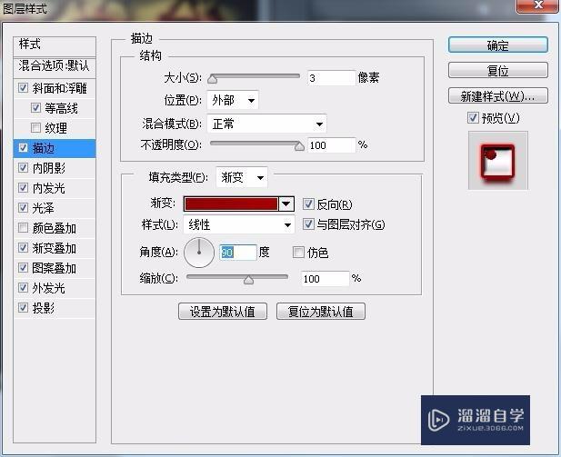Toggle the 外发光 checkbox
561x457 pixels.
click(24, 288)
